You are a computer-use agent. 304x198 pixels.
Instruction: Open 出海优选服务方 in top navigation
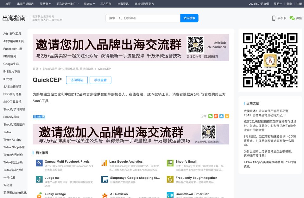144,4
